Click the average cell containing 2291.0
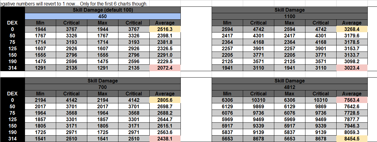 (x=165, y=55)
